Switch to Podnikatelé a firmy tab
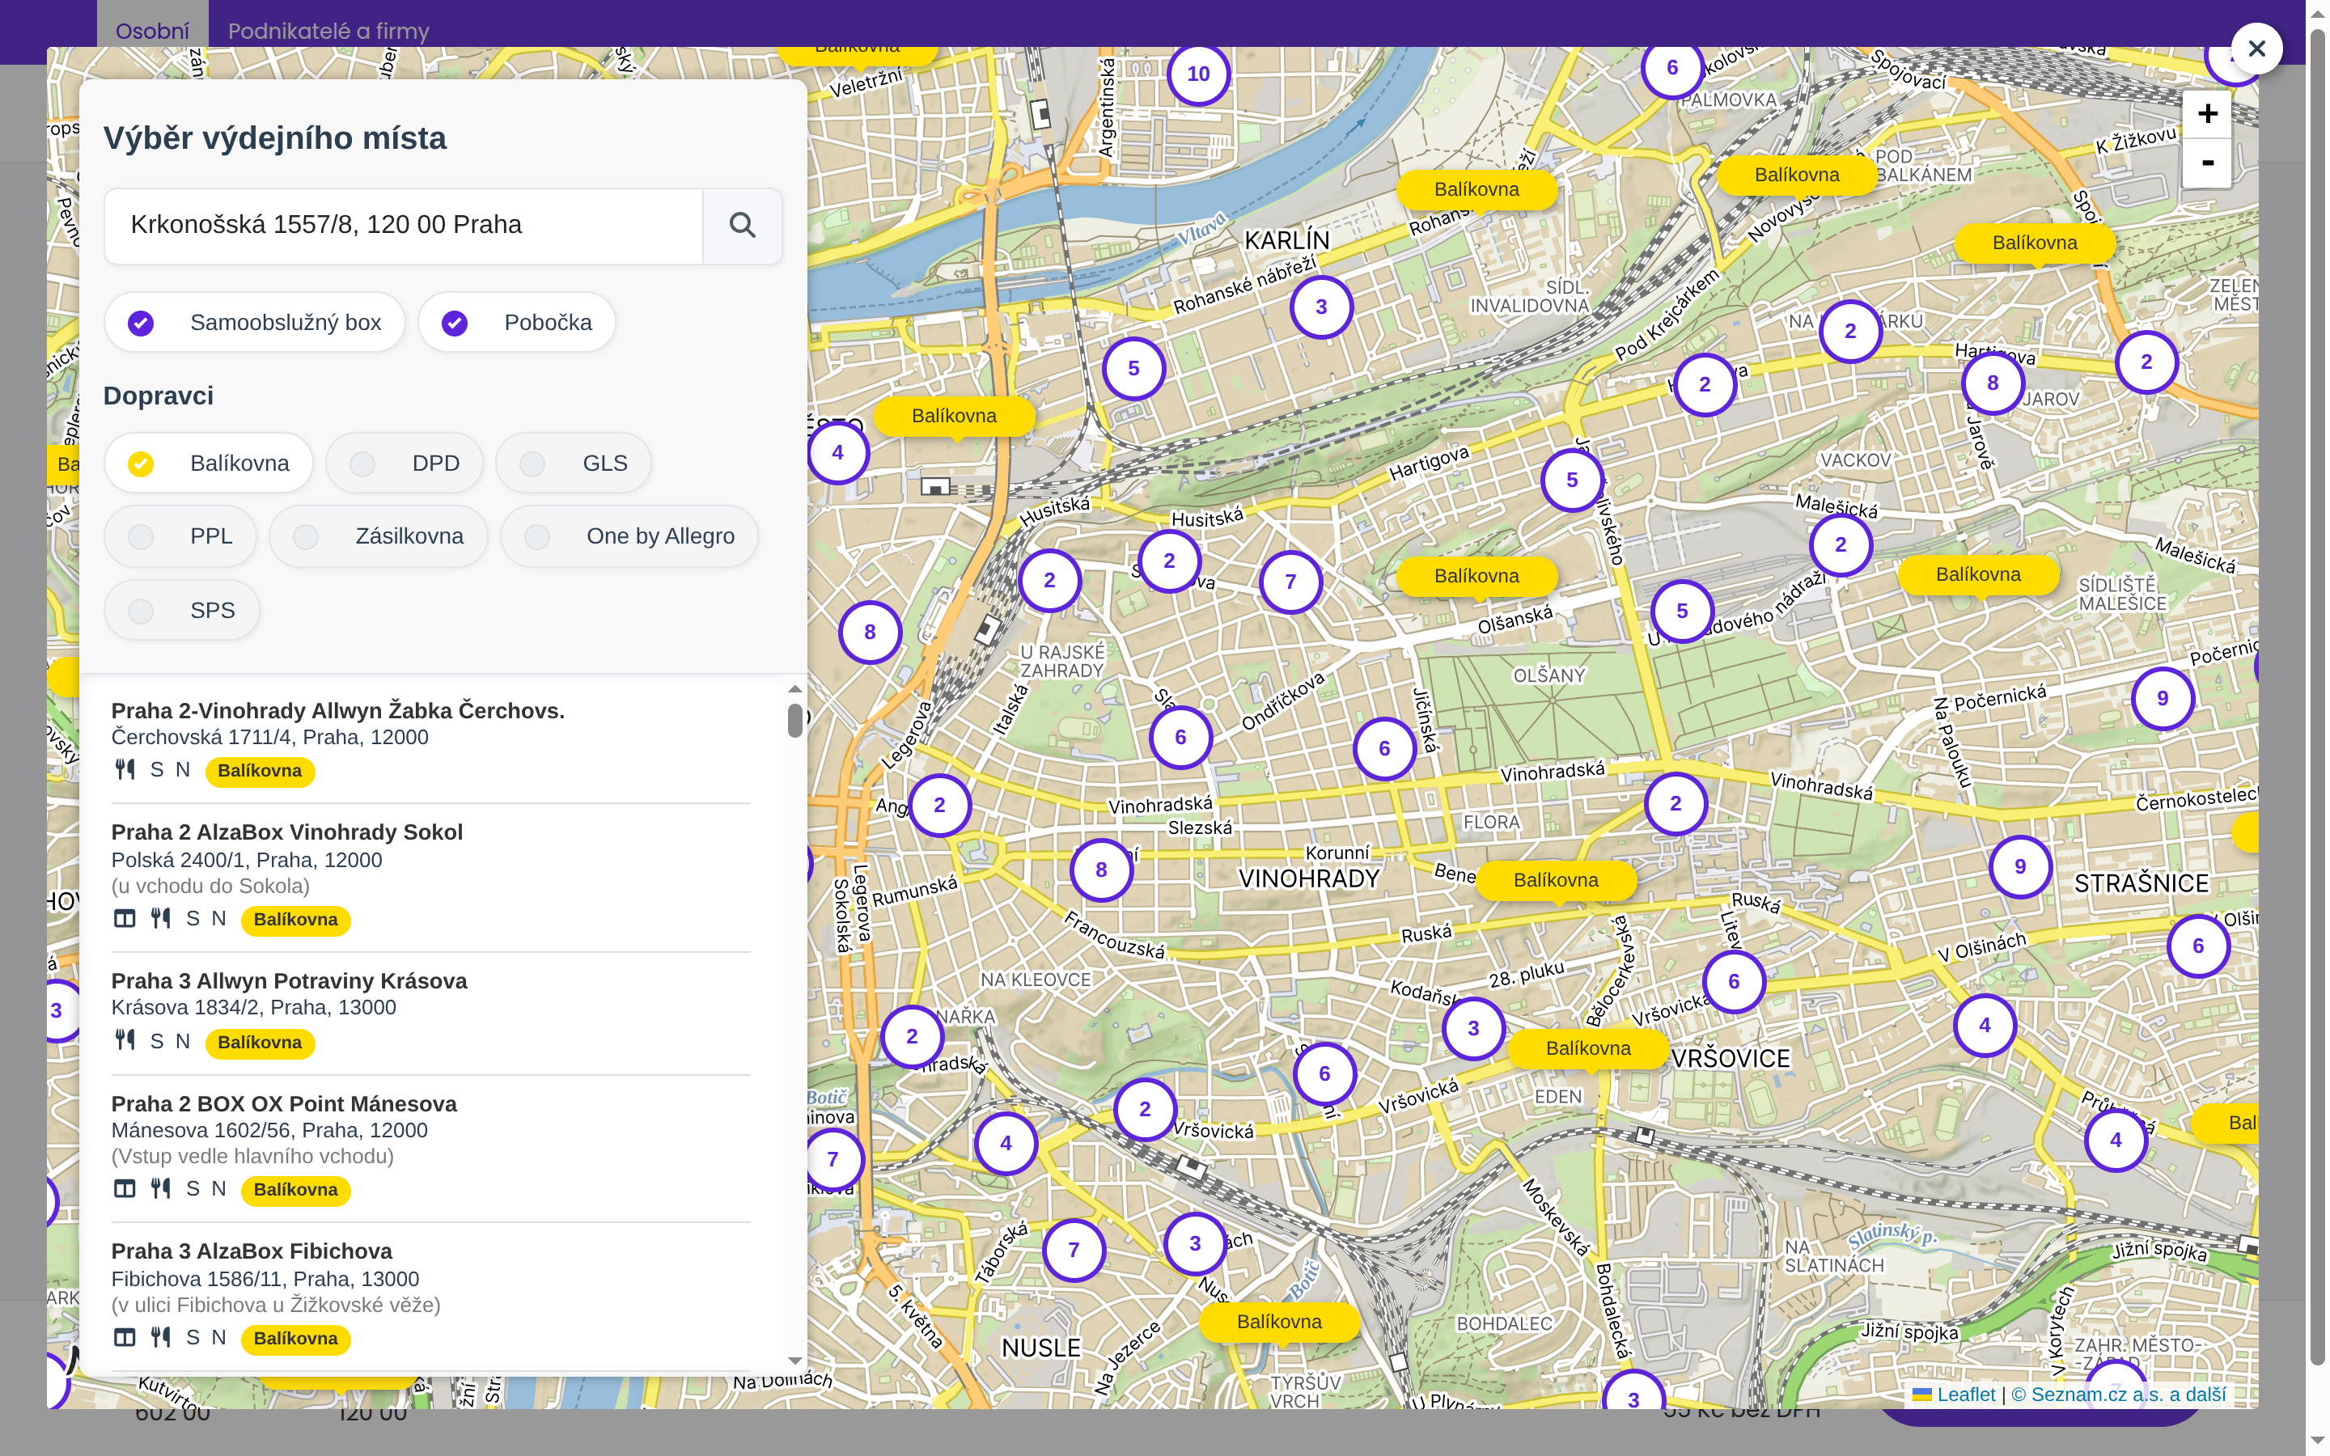 coord(328,31)
